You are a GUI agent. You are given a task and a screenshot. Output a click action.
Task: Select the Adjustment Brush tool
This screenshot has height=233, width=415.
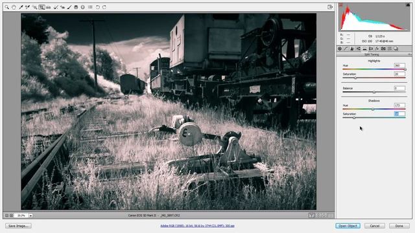click(69, 7)
